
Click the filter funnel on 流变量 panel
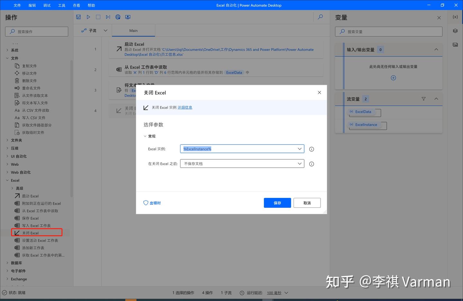(424, 99)
